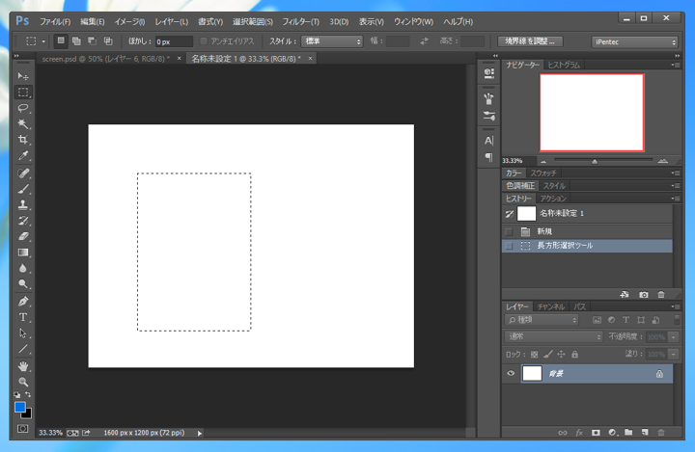Select the Path Selection tool

23,332
